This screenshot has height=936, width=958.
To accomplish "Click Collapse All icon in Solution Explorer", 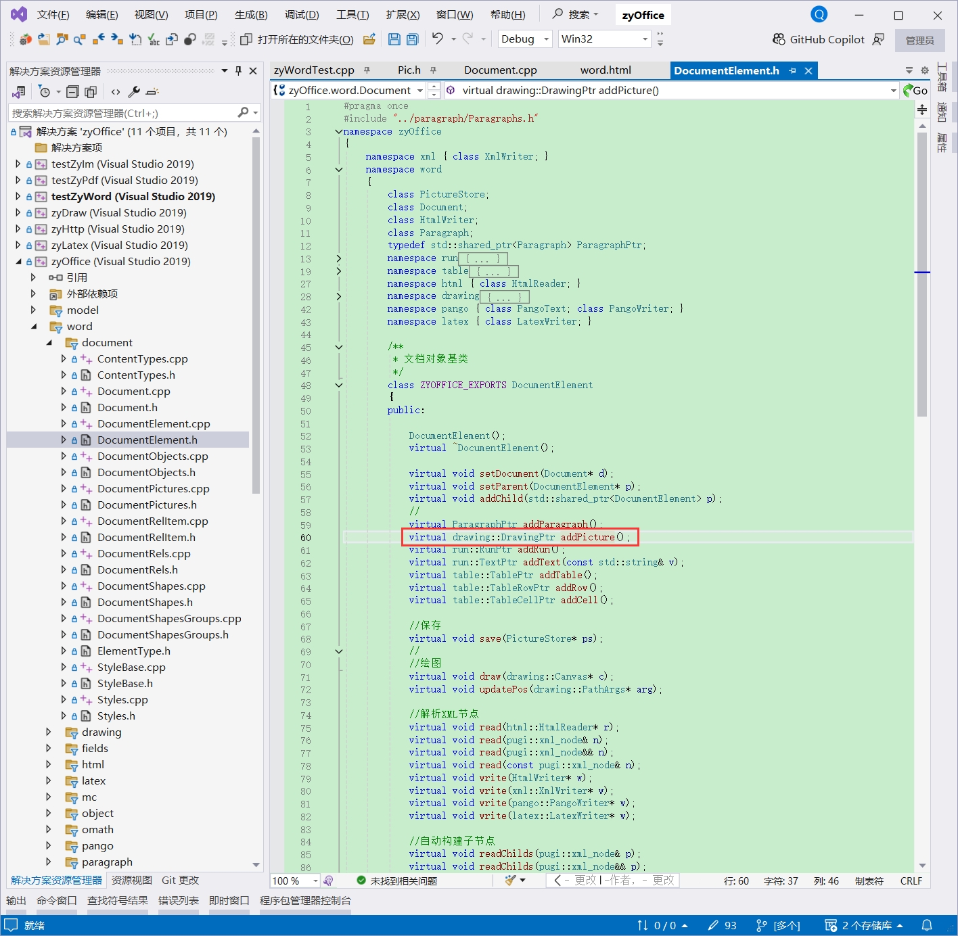I will (x=73, y=92).
